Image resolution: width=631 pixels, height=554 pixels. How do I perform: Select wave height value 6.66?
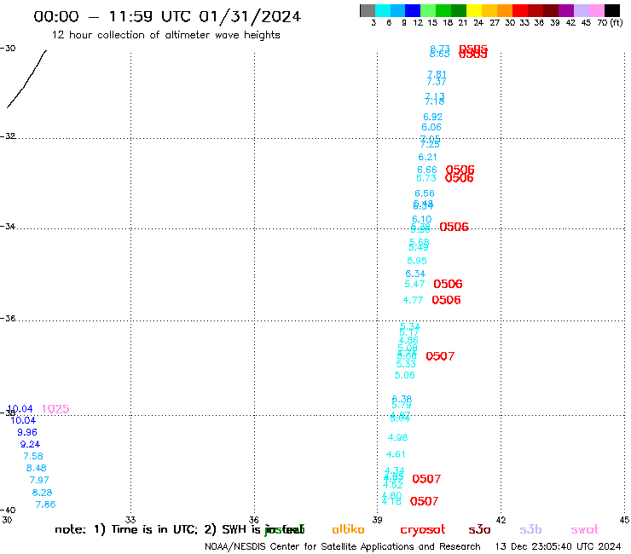[x=427, y=170]
